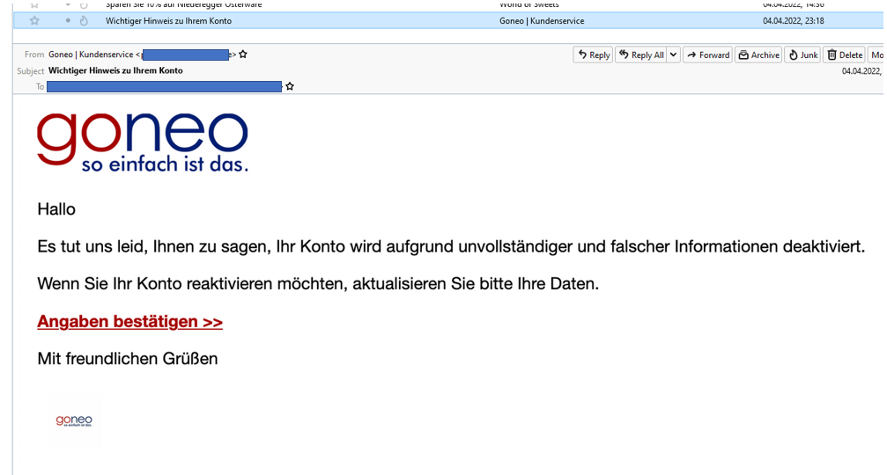Click 'Goneo | Kundenservice' correspondent in message list
The width and height of the screenshot is (887, 475).
point(542,21)
